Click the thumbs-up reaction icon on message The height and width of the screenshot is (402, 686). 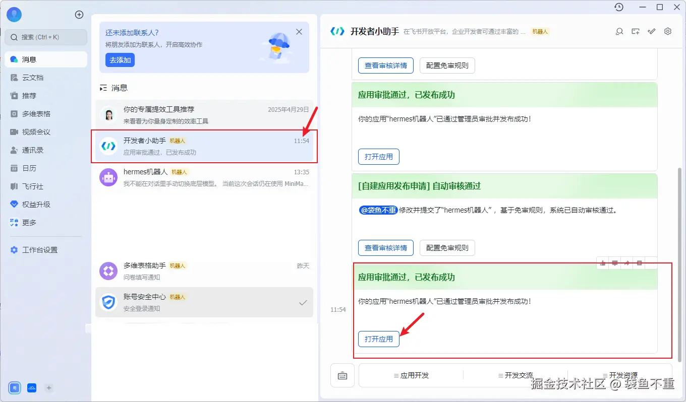coord(603,263)
